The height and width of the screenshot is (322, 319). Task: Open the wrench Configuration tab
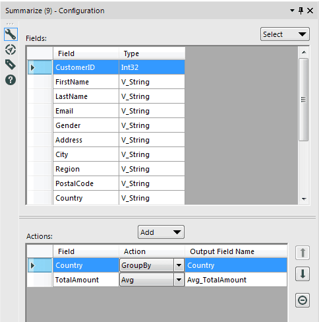point(11,34)
